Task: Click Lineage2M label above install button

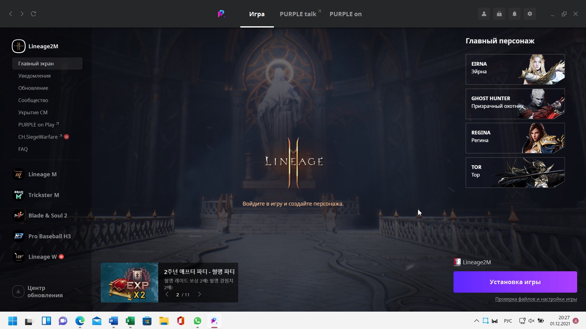Action: [x=477, y=262]
